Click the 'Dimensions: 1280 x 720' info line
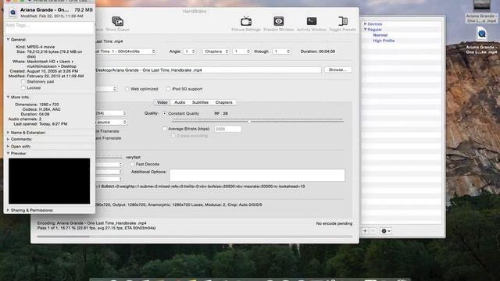Screen dimensions: 500x281 37,105
